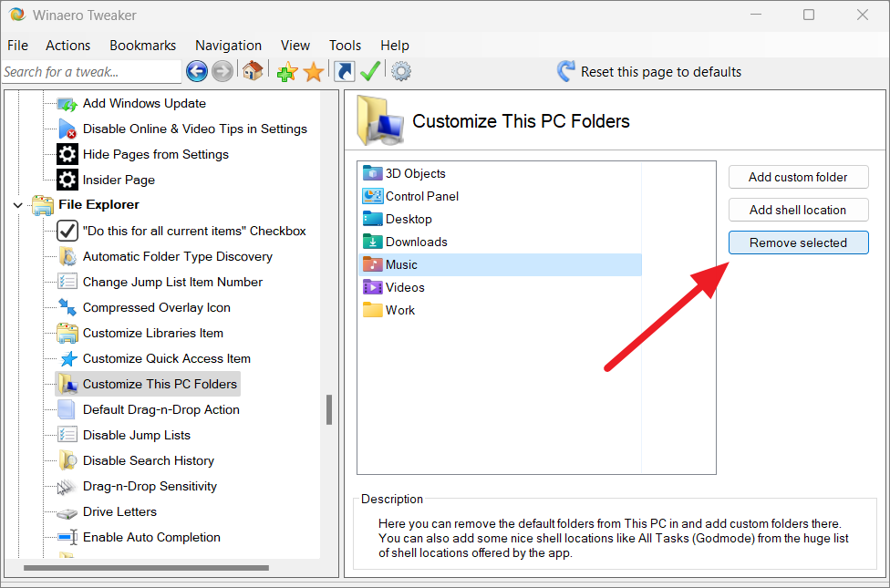Click the Remove selected button
Image resolution: width=890 pixels, height=588 pixels.
click(798, 242)
